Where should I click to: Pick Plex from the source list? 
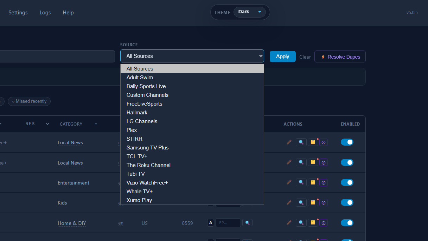click(192, 130)
